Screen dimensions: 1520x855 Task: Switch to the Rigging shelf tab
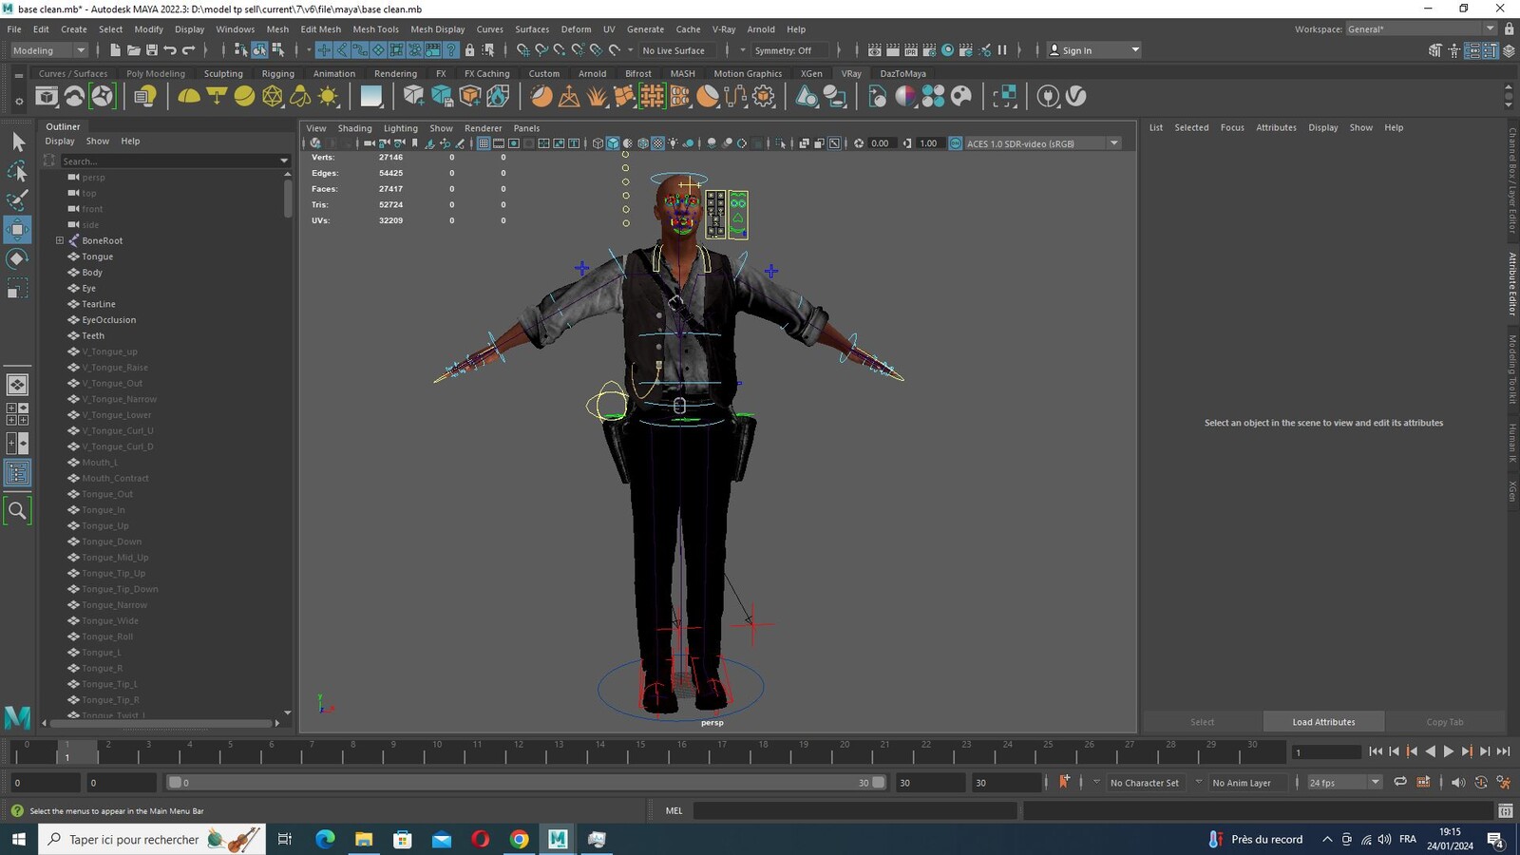[x=277, y=73]
